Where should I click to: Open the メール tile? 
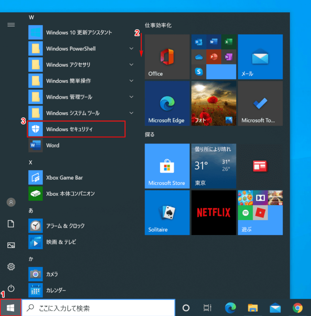[260, 57]
